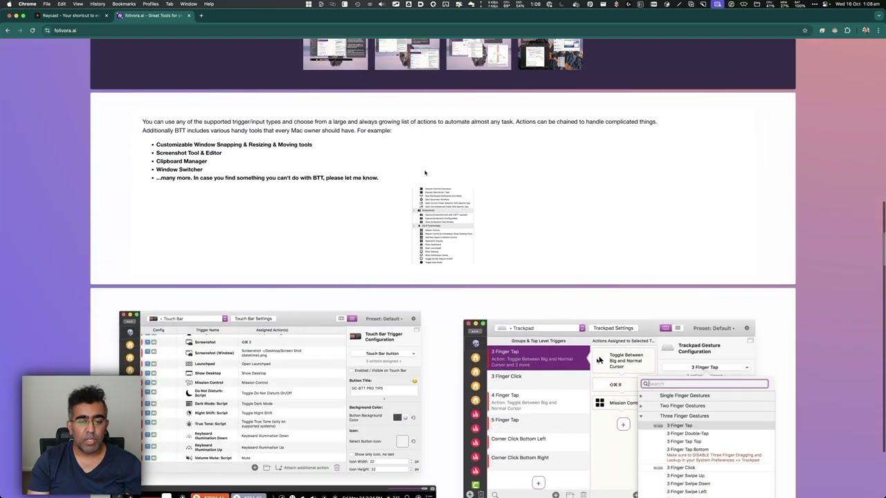
Task: Close the Raycast tab
Action: click(107, 15)
